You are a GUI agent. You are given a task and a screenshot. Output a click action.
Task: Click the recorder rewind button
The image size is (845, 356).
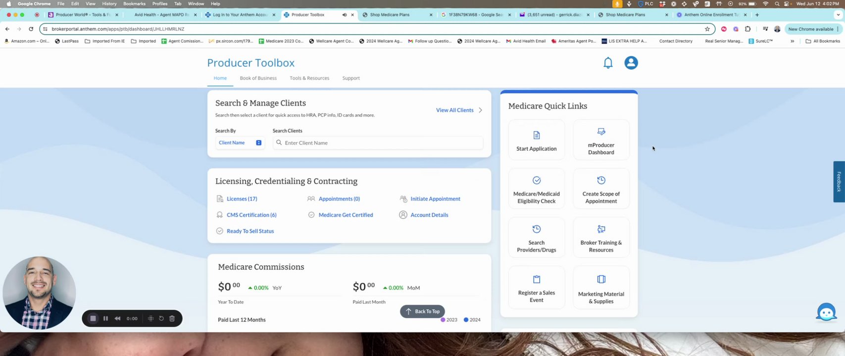(117, 318)
